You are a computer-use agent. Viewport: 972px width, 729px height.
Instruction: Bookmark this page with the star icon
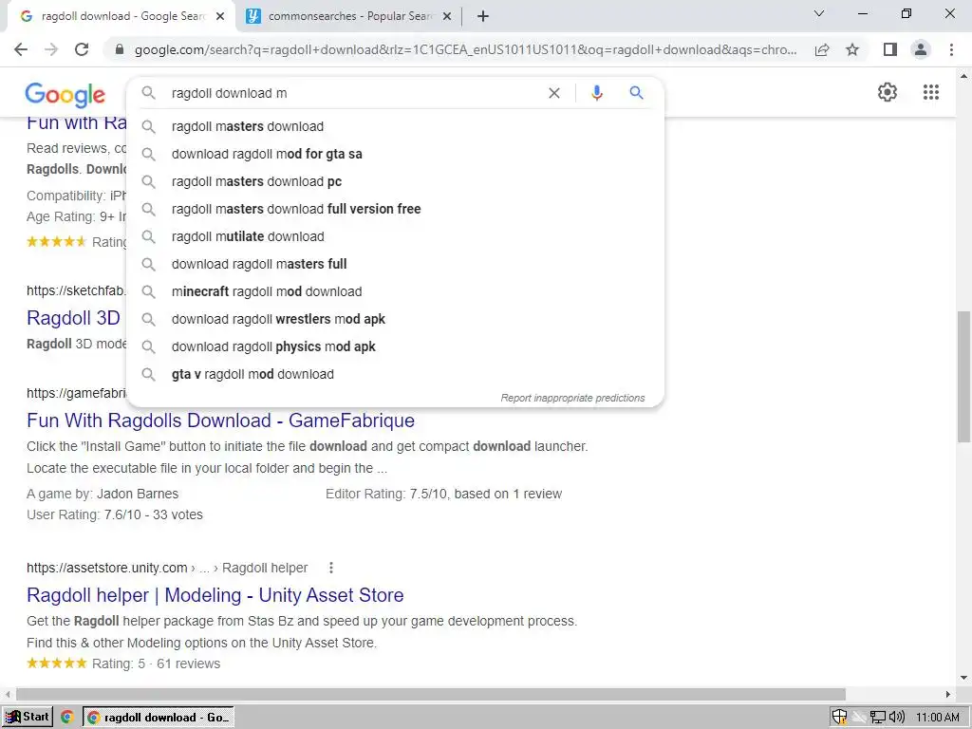pyautogui.click(x=853, y=49)
